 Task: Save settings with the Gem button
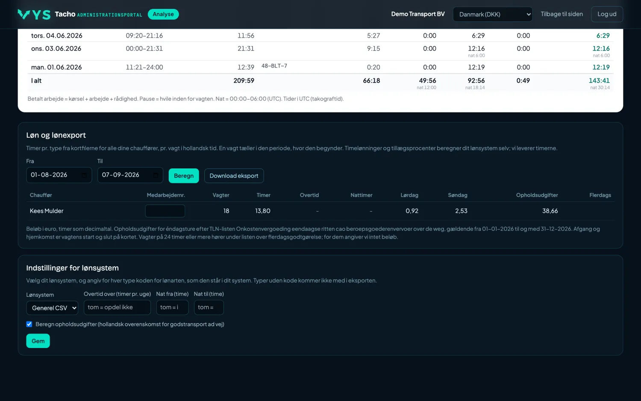pos(38,341)
